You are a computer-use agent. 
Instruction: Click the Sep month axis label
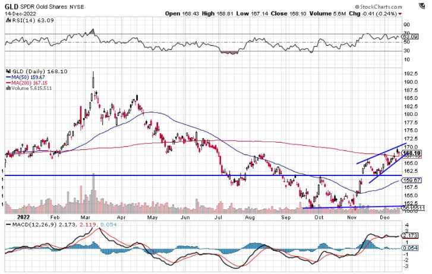pos(286,217)
